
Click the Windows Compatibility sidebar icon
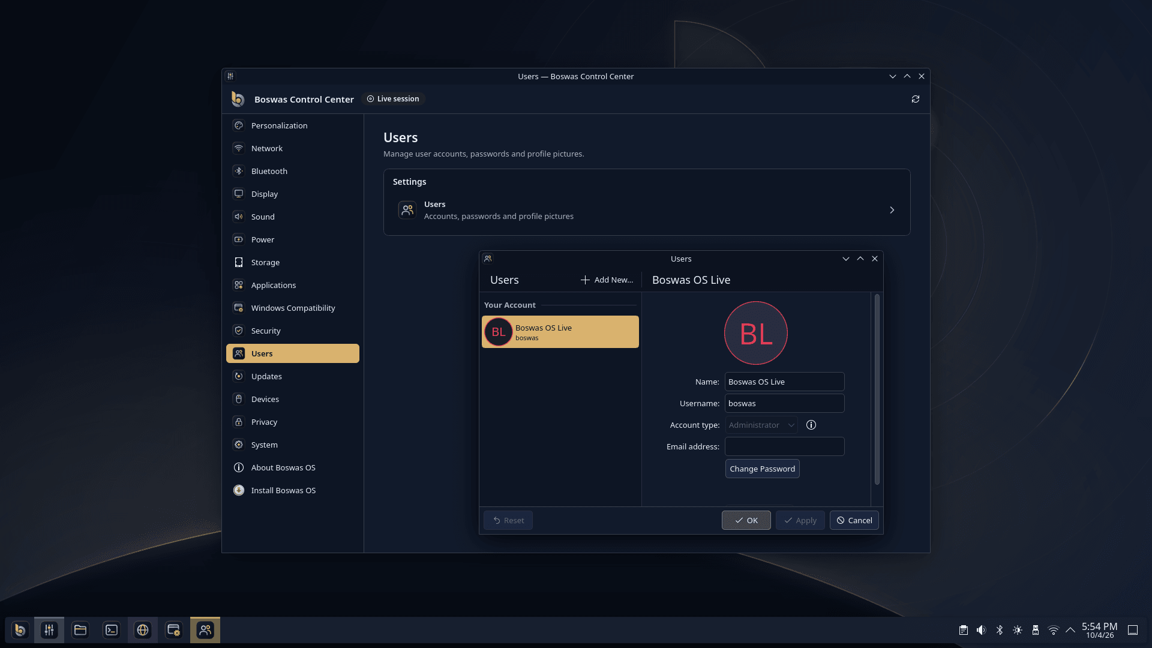239,308
